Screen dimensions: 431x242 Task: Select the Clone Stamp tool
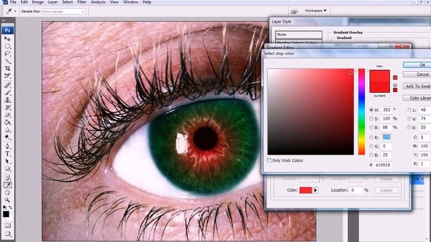pos(7,100)
